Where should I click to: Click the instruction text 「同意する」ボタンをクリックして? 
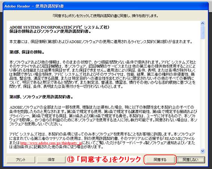(x=105, y=16)
